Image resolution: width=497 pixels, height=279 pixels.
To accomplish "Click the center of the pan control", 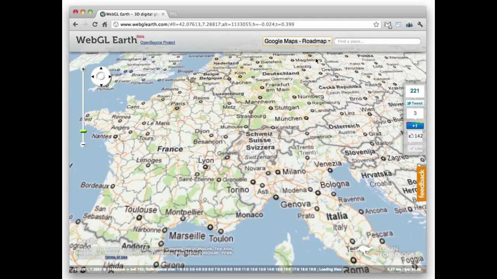I will point(101,76).
